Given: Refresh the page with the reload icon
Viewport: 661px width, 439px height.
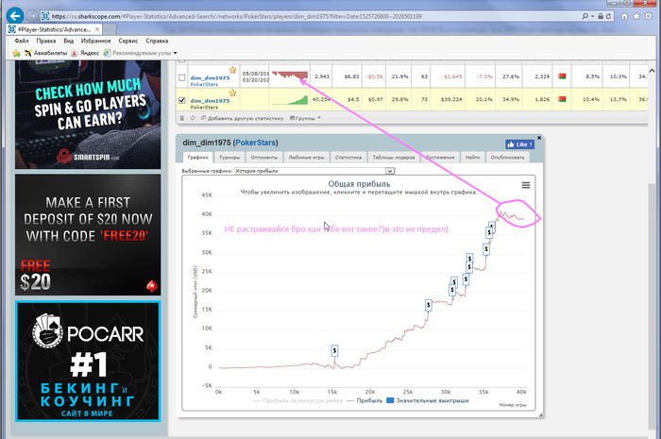Looking at the screenshot, I should pos(608,16).
